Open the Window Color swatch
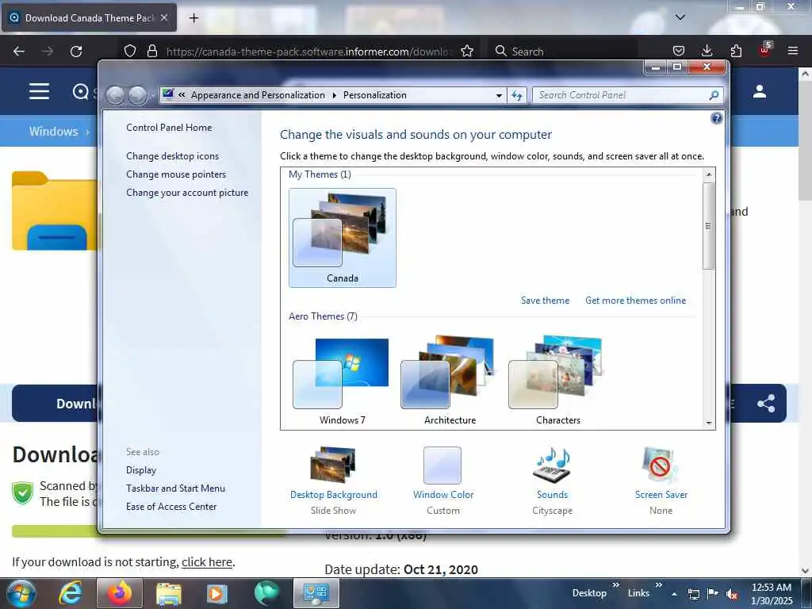 (x=442, y=465)
